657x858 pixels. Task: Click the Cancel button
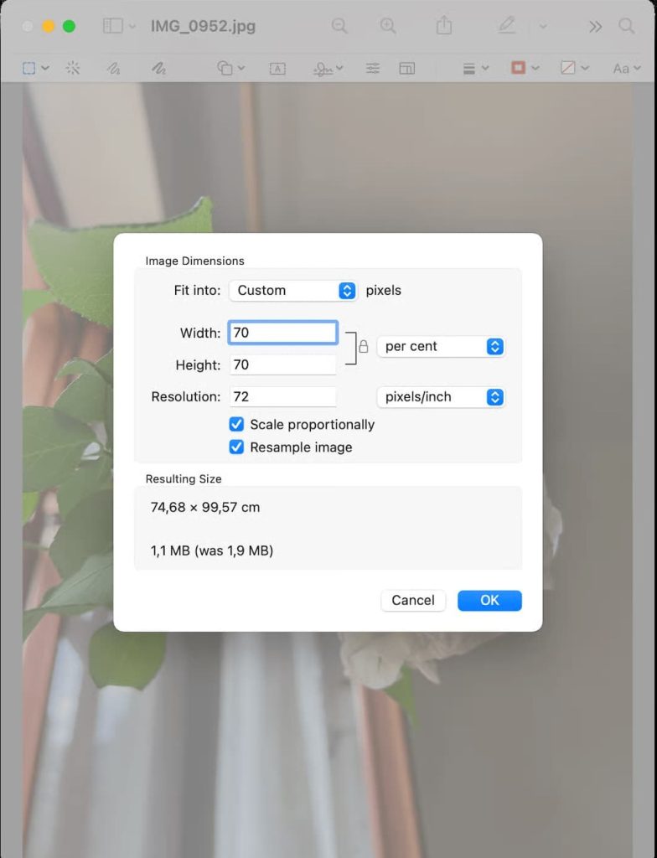tap(413, 600)
